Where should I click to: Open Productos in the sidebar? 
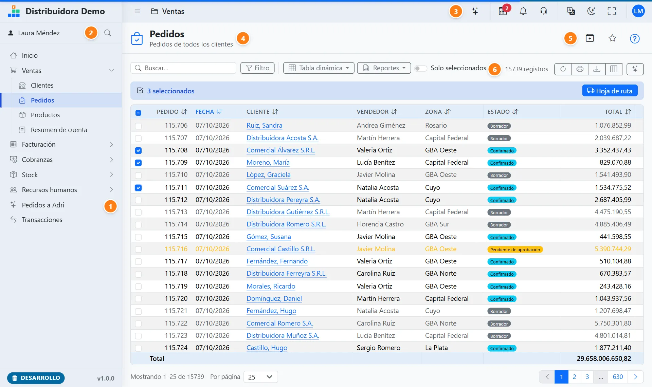click(x=61, y=115)
